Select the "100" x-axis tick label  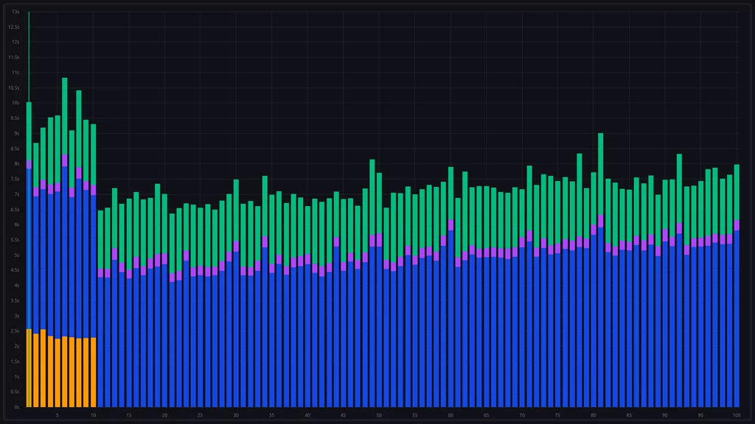click(x=736, y=415)
